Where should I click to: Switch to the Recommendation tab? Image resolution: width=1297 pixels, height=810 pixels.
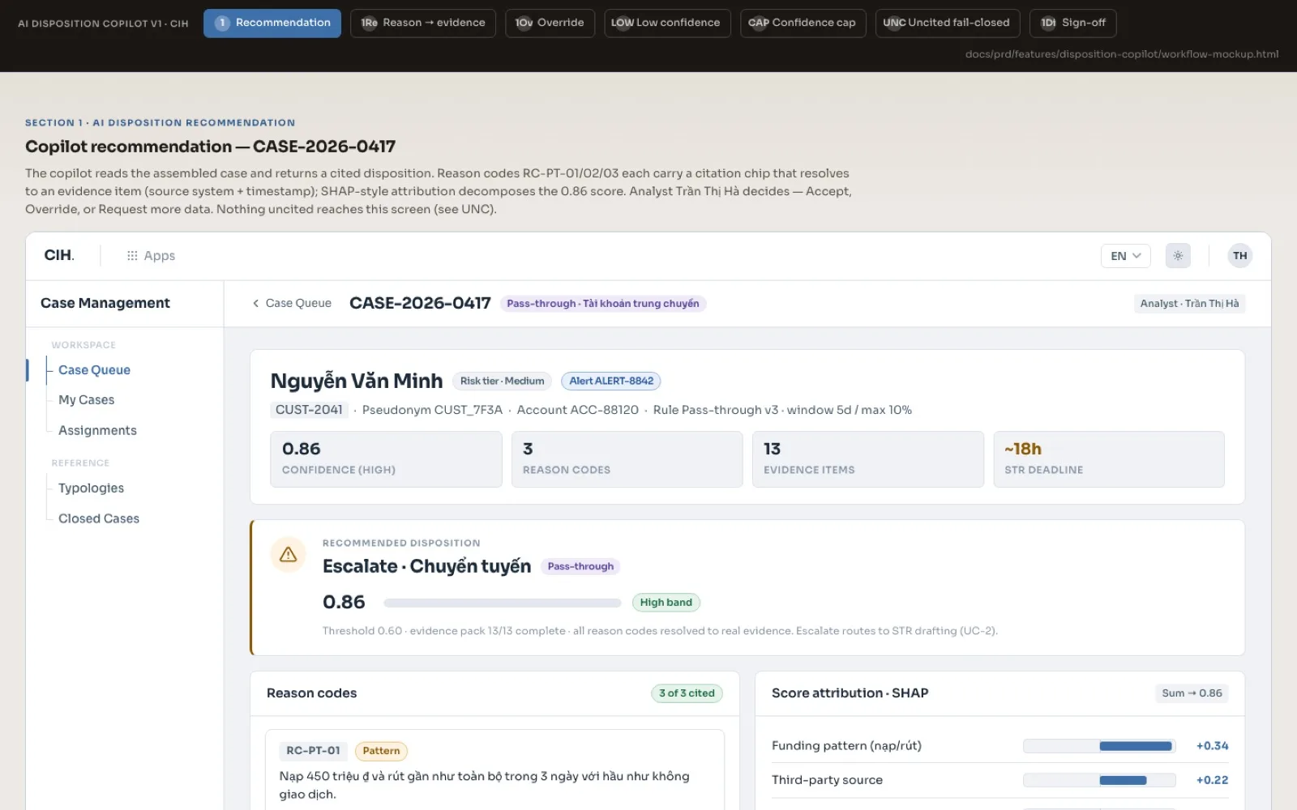(x=272, y=23)
